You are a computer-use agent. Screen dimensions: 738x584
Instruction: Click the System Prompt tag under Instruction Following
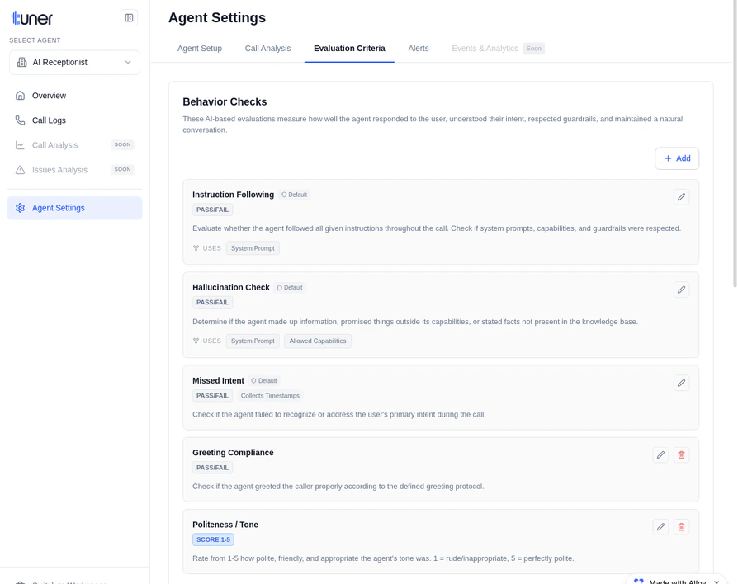pos(253,248)
